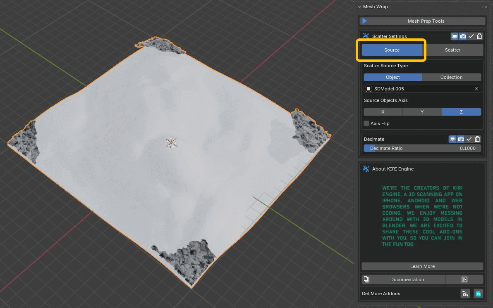493x308 pixels.
Task: Open the video tutorial play icon
Action: (464, 280)
